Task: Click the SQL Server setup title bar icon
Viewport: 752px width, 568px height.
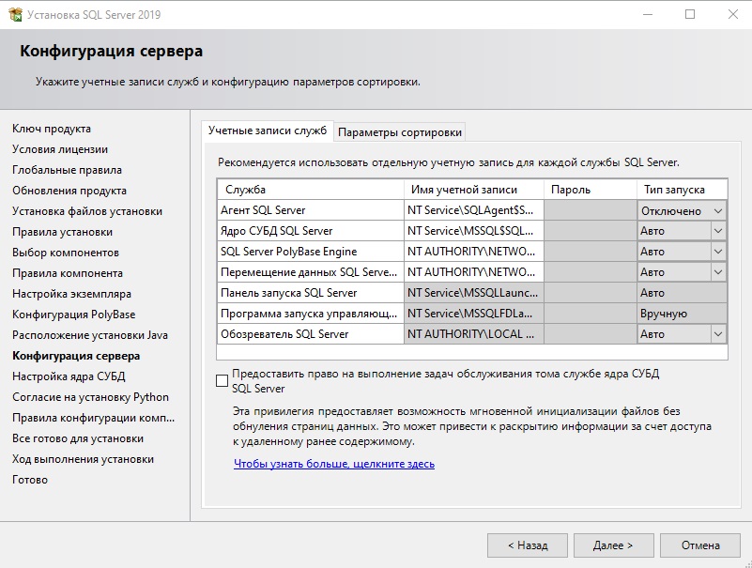Action: [15, 14]
